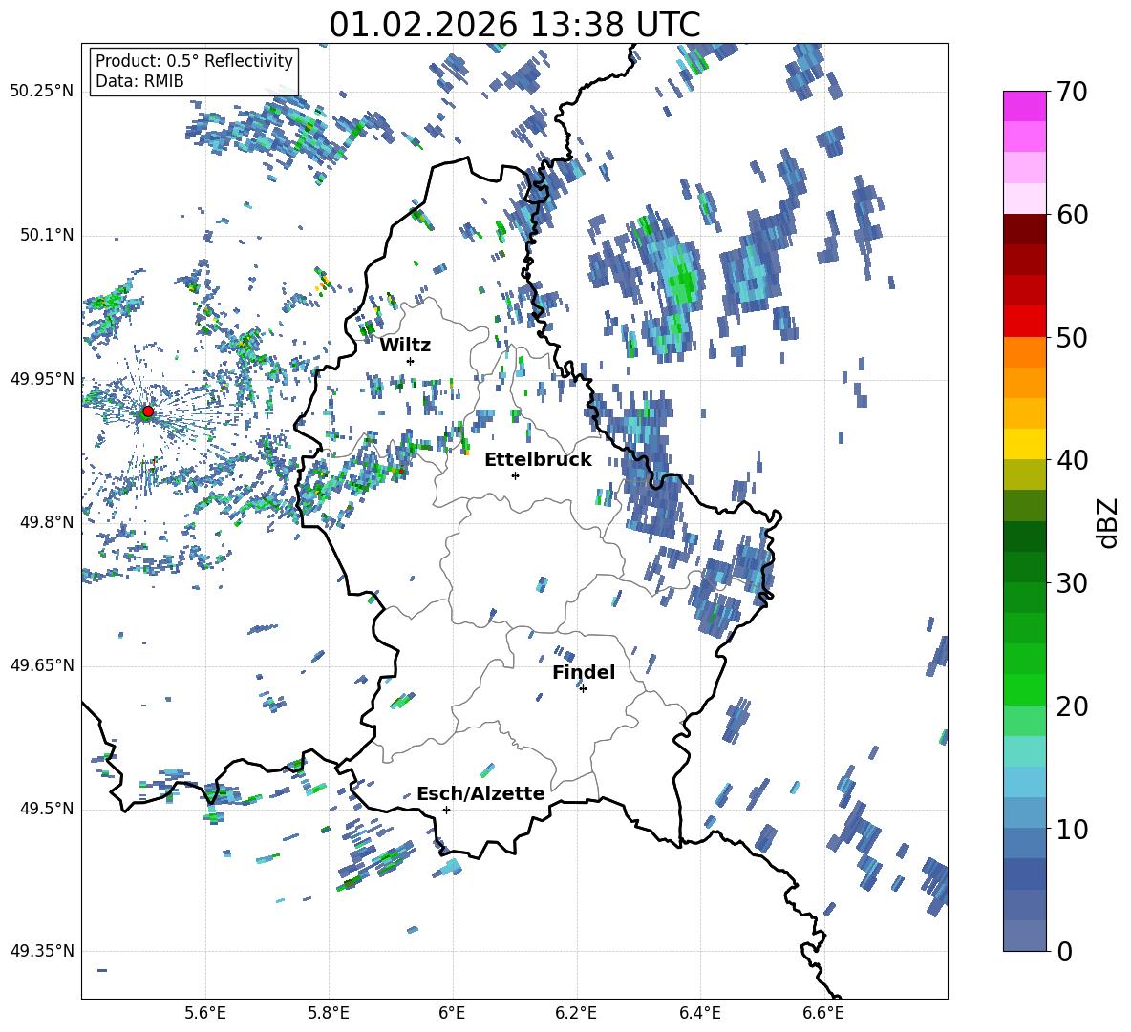
Task: Click the colorbar tick label 50
Action: (x=1072, y=337)
